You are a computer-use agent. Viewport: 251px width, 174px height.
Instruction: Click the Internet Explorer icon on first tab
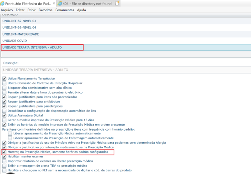click(x=3, y=3)
